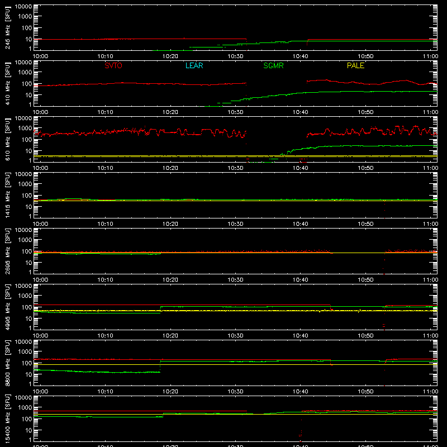Click 10:00 time label under 8800 MHz panel
The height and width of the screenshot is (447, 447).
(x=40, y=392)
